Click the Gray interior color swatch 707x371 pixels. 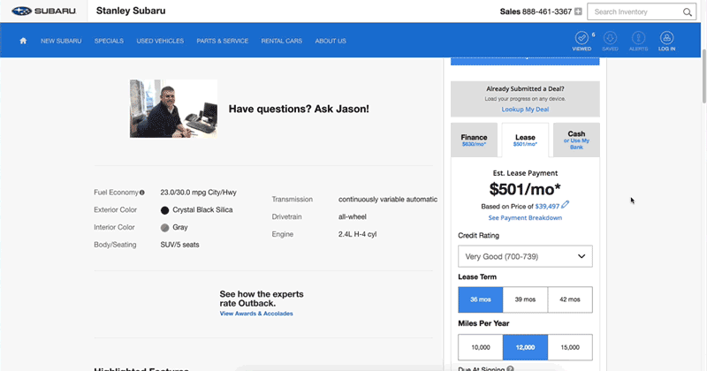(164, 228)
